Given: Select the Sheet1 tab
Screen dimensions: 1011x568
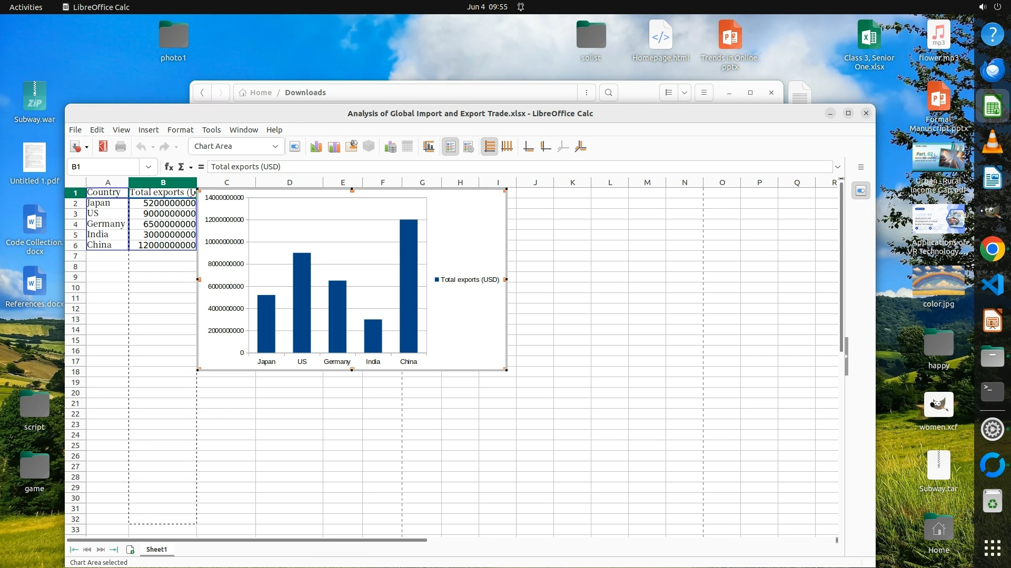Looking at the screenshot, I should pyautogui.click(x=156, y=549).
